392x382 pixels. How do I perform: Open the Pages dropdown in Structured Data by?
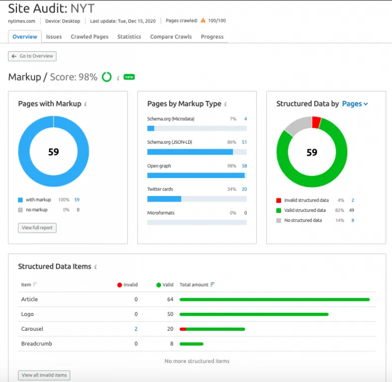[355, 104]
